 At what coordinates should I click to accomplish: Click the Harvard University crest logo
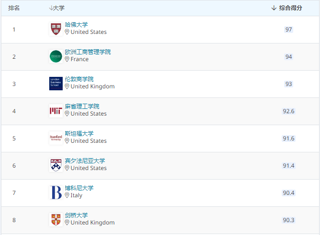point(56,29)
